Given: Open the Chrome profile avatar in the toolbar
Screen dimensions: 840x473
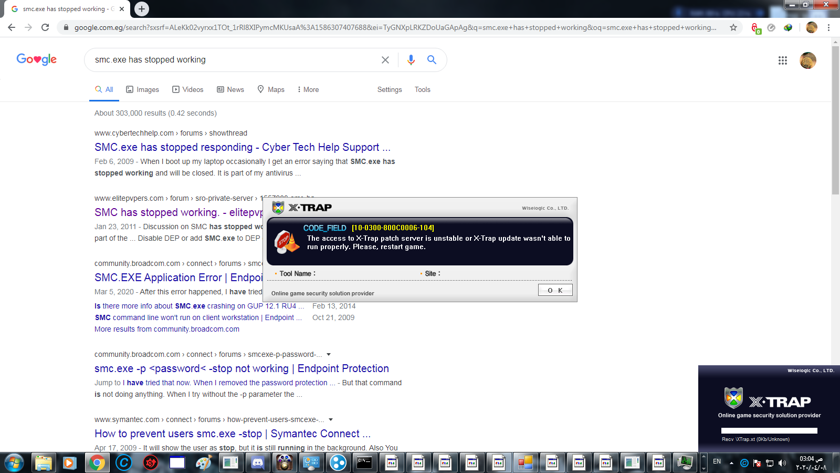Looking at the screenshot, I should (812, 27).
